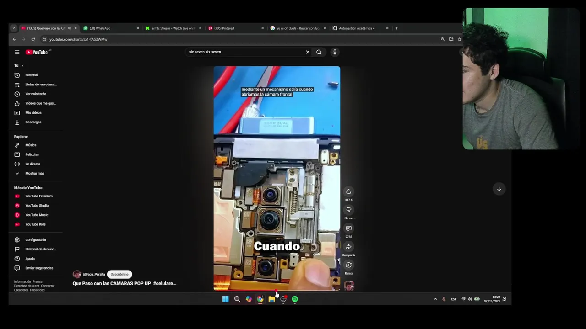Screen dimensions: 586x329
Task: Click the Contactar footer link
Action: (48, 286)
